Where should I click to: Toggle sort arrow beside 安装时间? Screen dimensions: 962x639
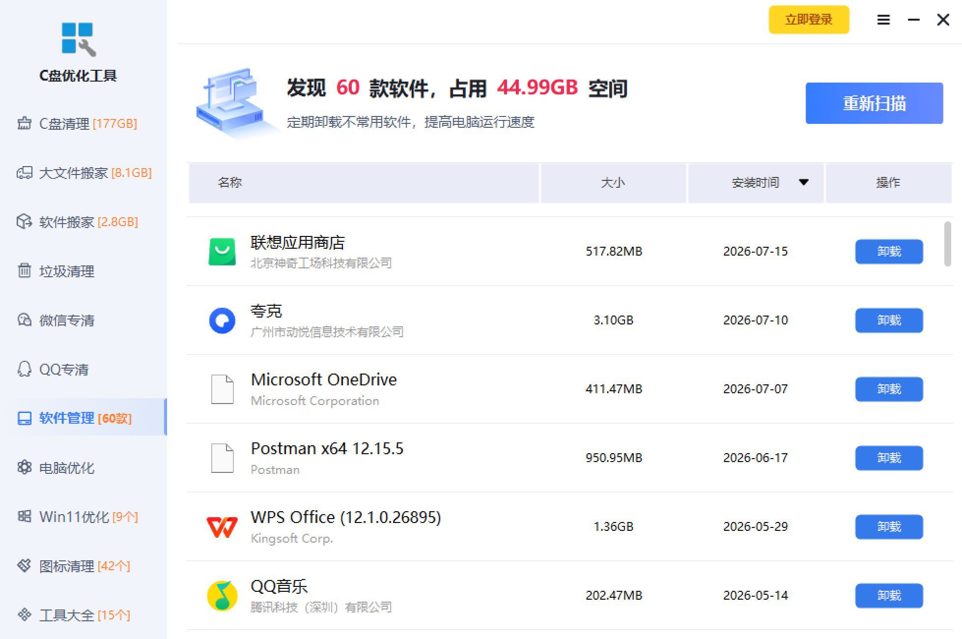[804, 182]
